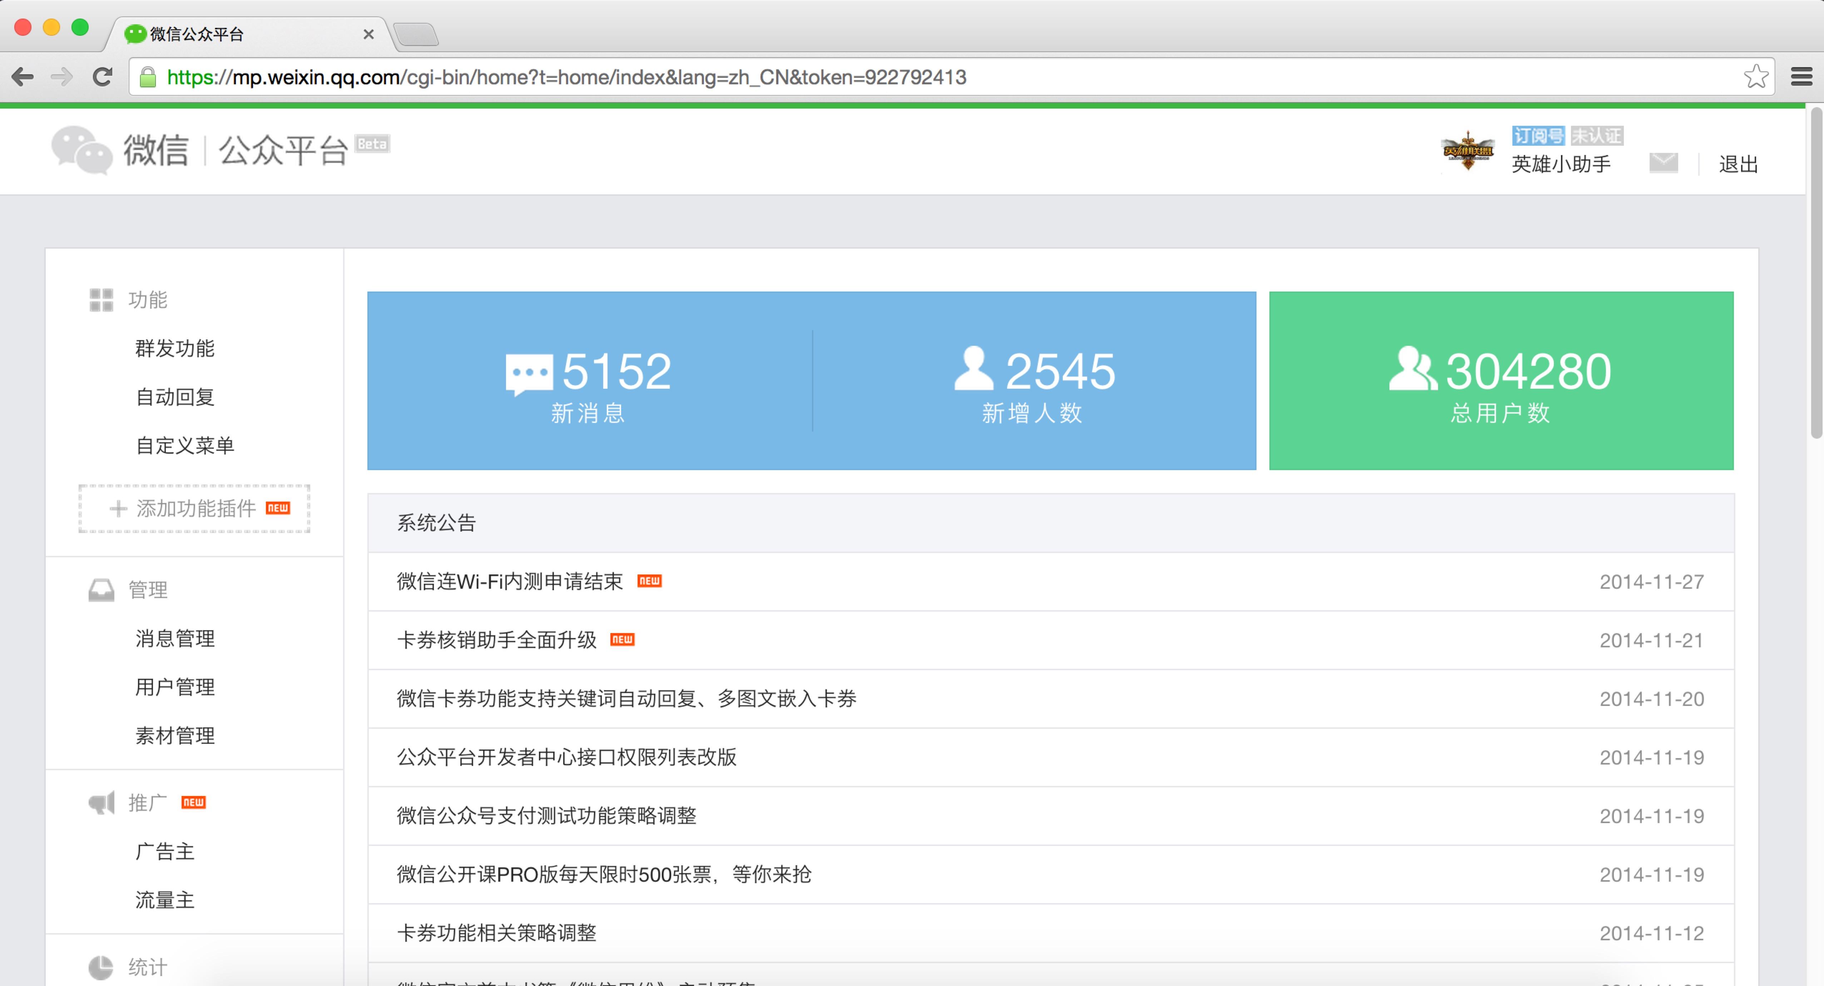This screenshot has width=1824, height=986.
Task: Open 自动回复 in the sidebar
Action: click(175, 397)
